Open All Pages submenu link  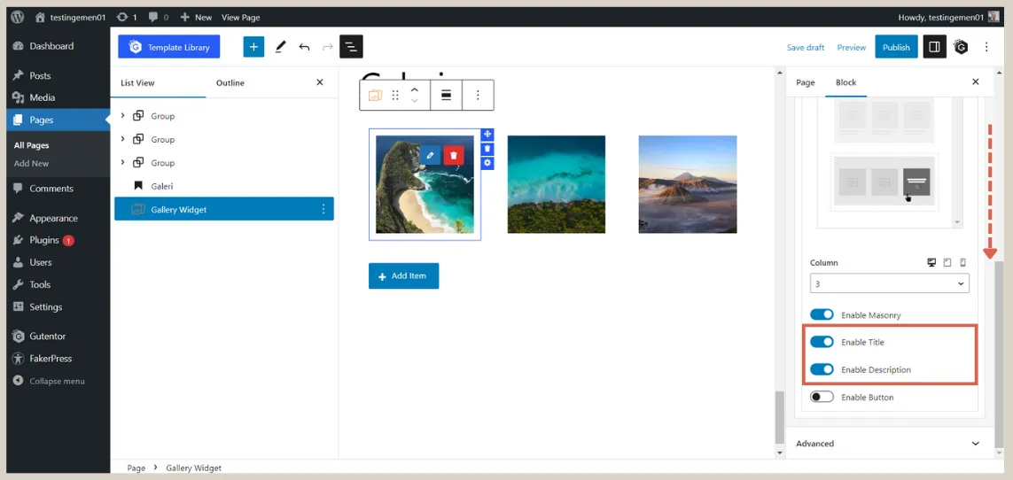tap(32, 145)
